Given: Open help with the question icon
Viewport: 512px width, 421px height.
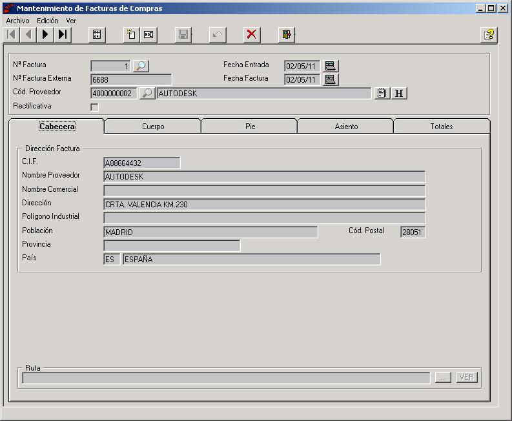Looking at the screenshot, I should [x=489, y=35].
